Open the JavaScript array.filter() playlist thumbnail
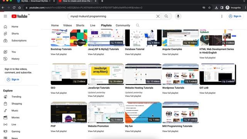Screen dimensions: 247x139 [106, 74]
